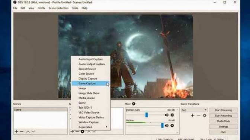Click the remove source minus icon
Viewport: 250px width, 140px height.
tap(77, 131)
